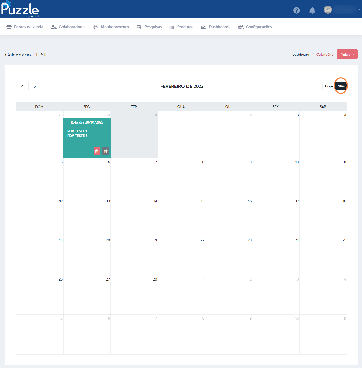Click greyed day 31 cell

134,135
